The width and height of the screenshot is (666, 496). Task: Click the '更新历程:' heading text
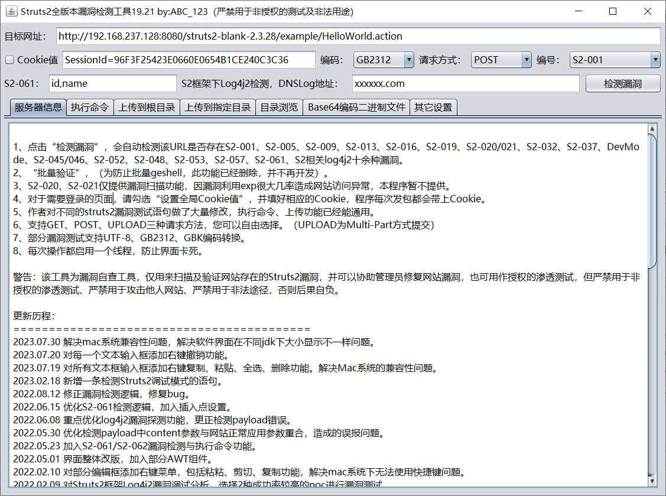[34, 316]
